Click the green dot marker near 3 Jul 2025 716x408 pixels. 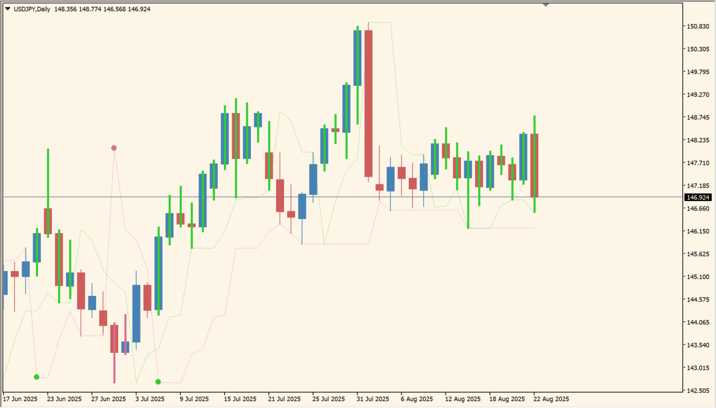pos(158,382)
